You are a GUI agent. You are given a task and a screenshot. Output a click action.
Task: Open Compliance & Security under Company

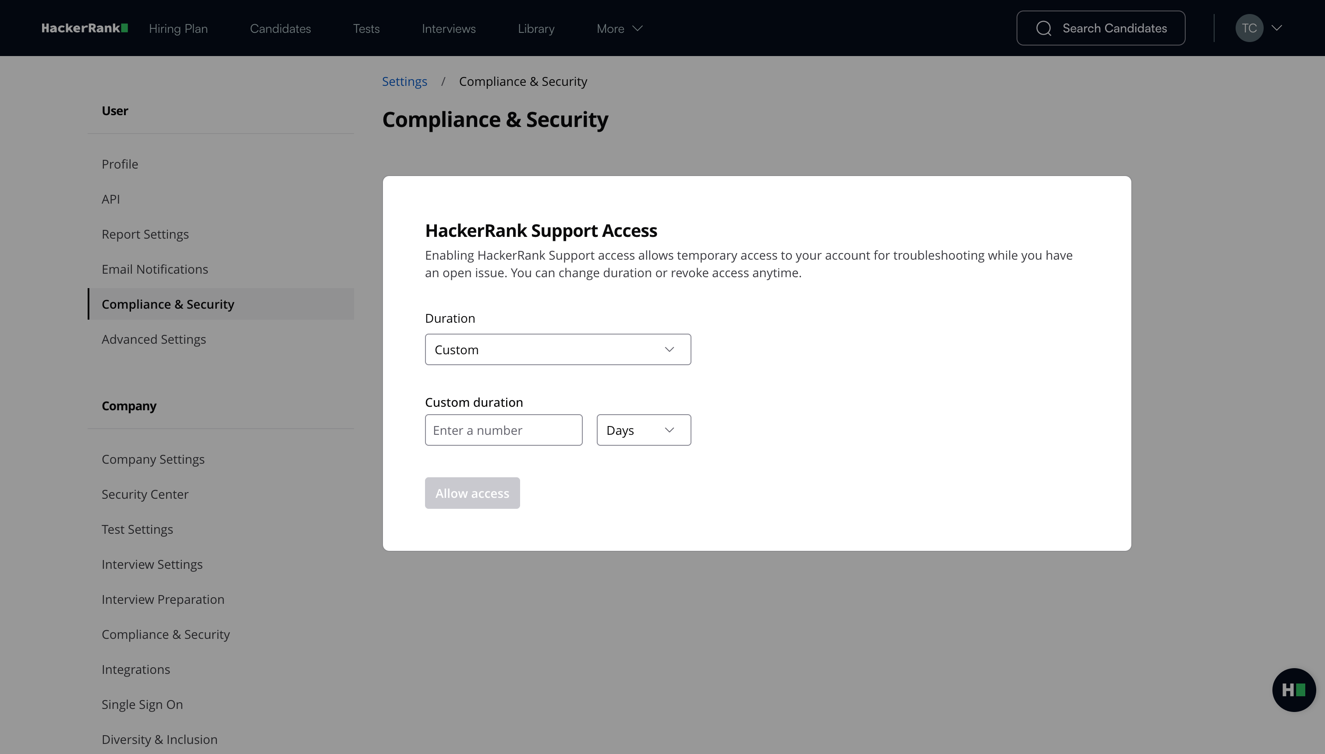coord(165,634)
